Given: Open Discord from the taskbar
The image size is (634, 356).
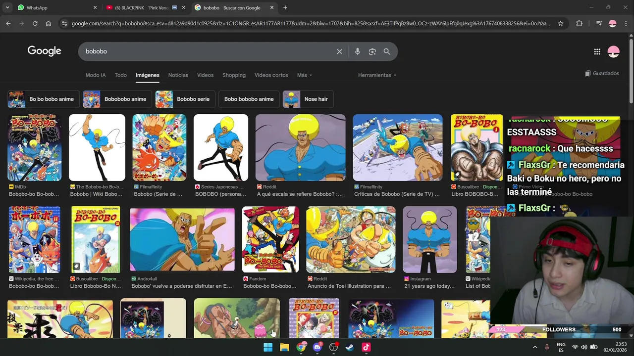Looking at the screenshot, I should 317,347.
